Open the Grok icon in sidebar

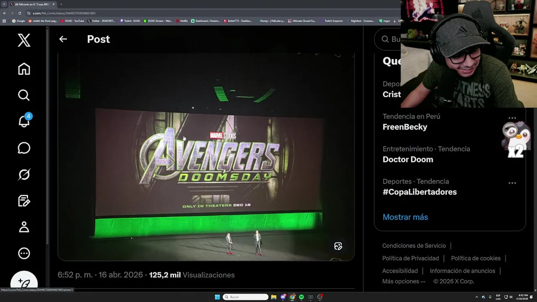coord(24,174)
